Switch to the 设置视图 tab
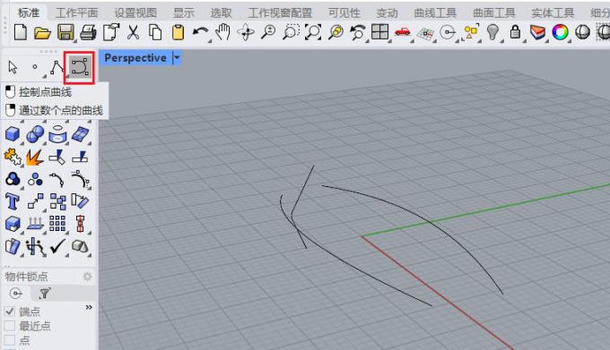The image size is (610, 350). coord(135,13)
